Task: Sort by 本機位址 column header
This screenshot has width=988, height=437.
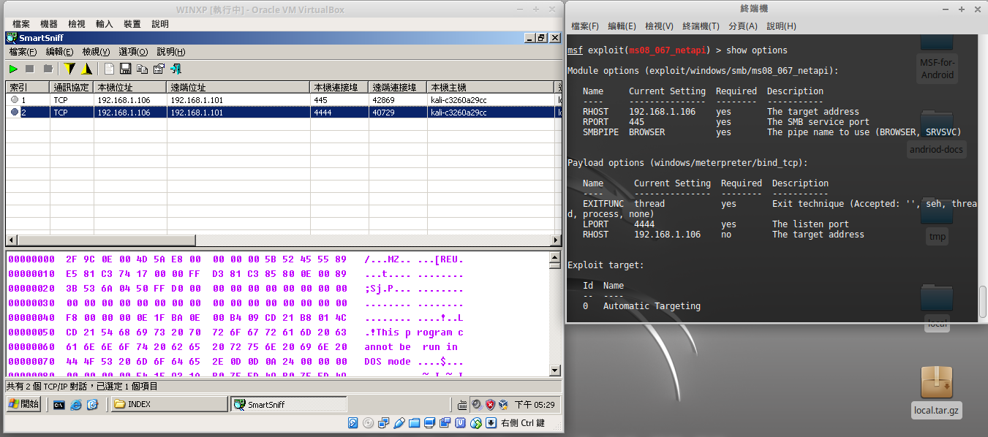Action: coord(130,87)
